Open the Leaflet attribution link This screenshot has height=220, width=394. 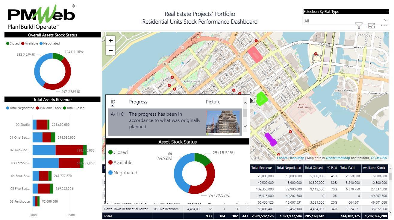(282, 158)
